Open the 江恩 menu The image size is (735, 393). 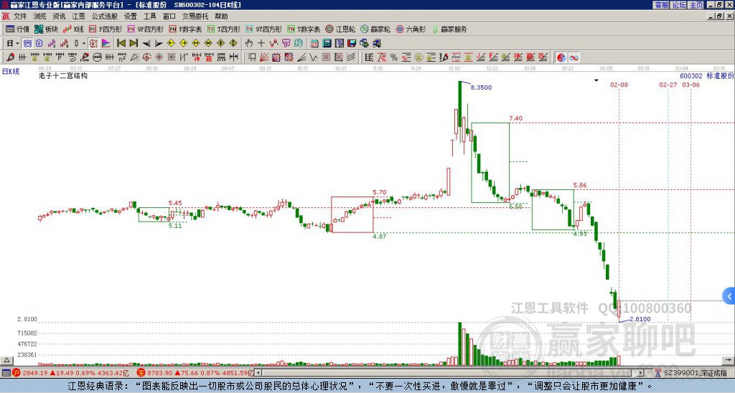78,16
